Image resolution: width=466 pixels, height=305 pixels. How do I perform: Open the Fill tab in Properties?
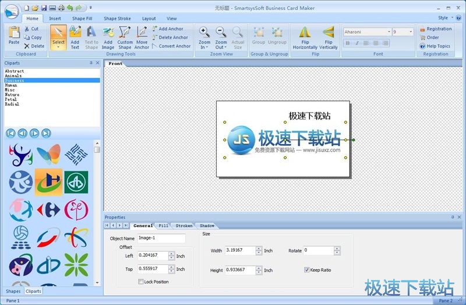(163, 226)
